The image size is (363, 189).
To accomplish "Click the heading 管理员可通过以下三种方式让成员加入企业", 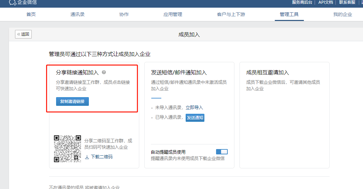I will (x=100, y=54).
